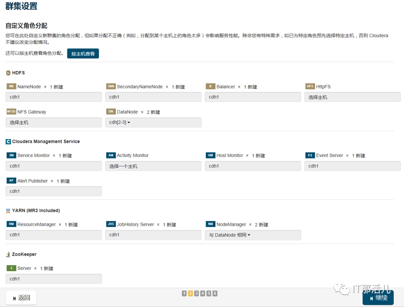Image resolution: width=404 pixels, height=307 pixels.
Task: Select host for Balancer field
Action: [x=253, y=97]
